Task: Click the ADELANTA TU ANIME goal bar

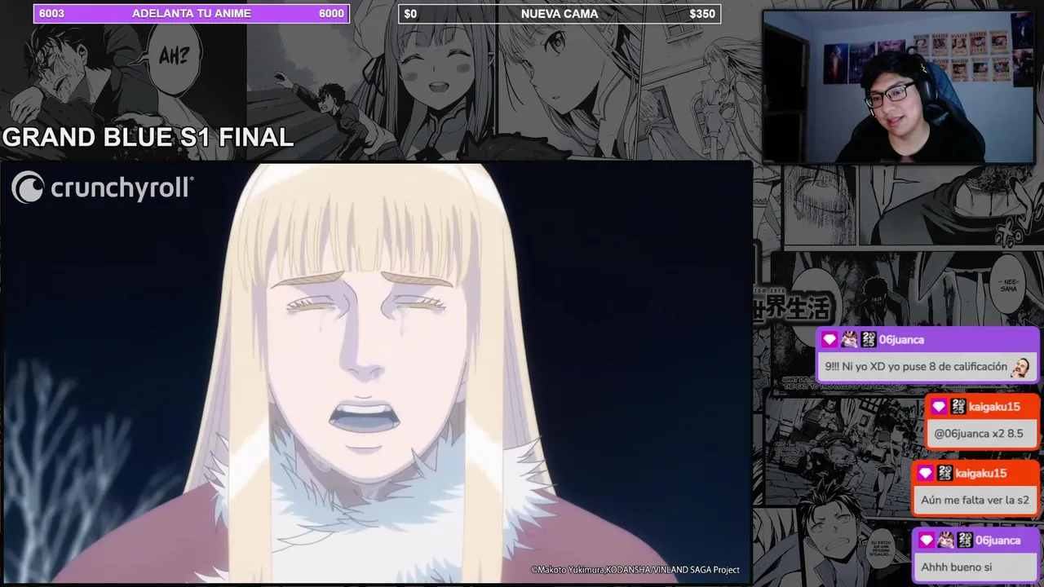Action: click(x=191, y=14)
